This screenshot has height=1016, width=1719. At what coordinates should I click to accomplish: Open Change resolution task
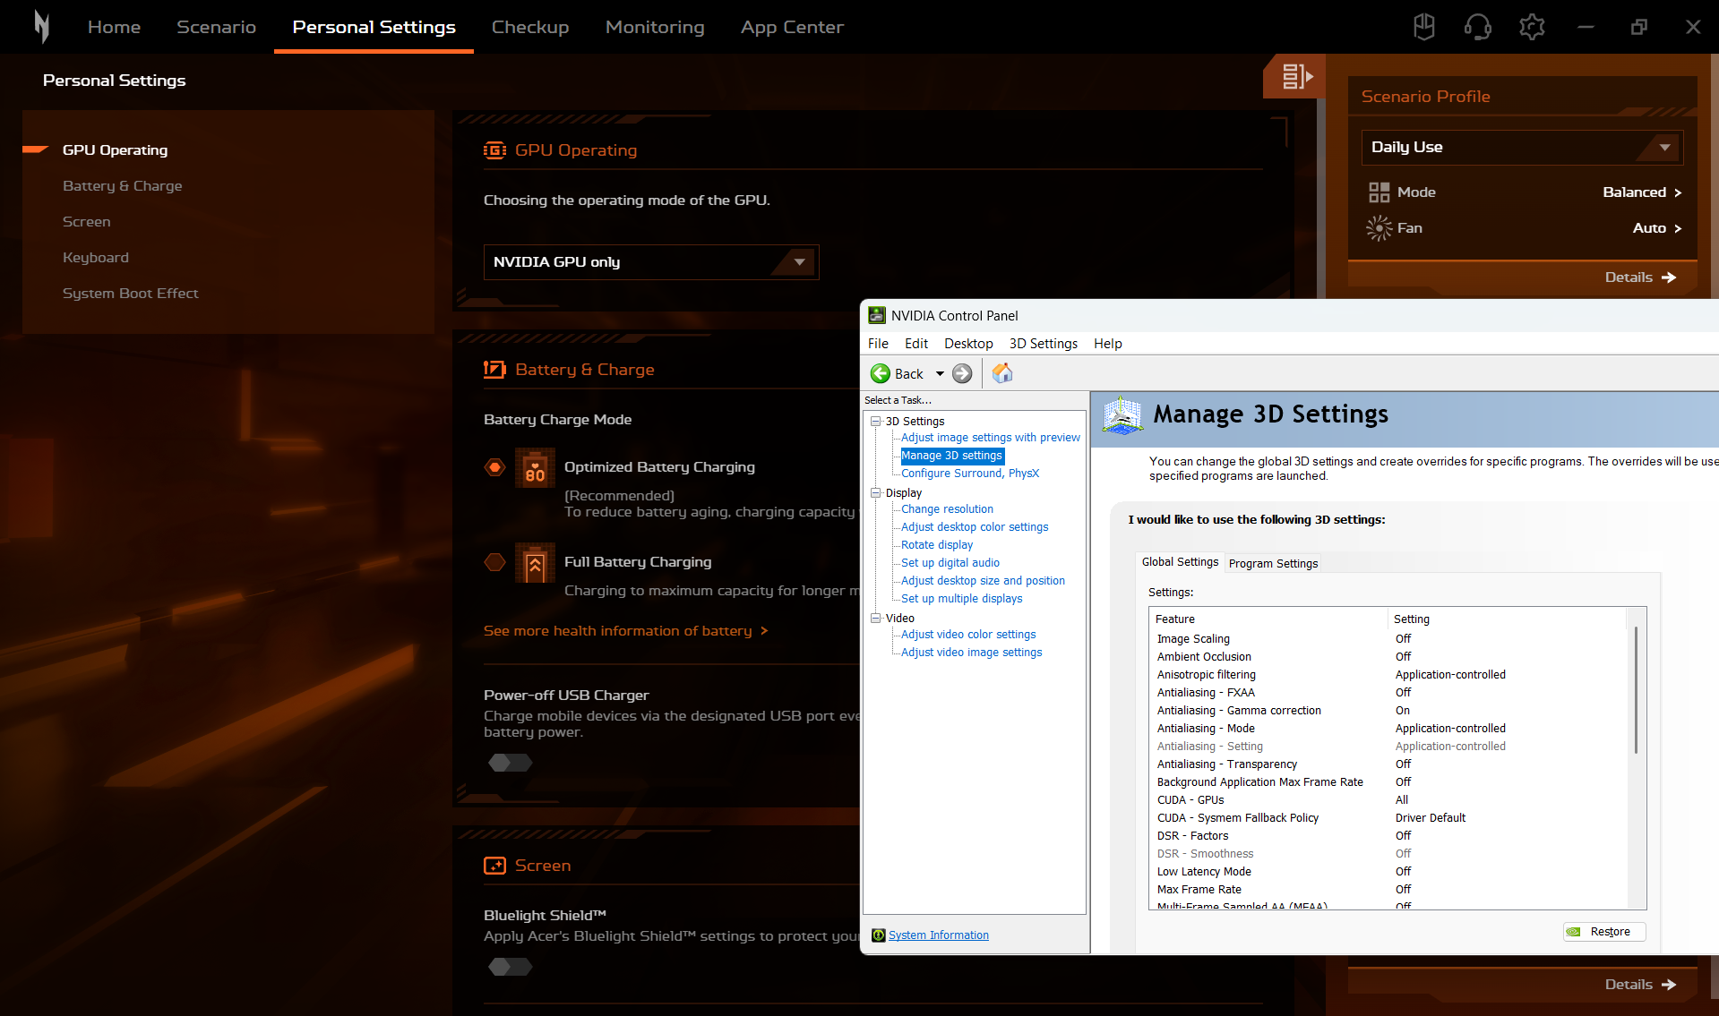(x=947, y=509)
